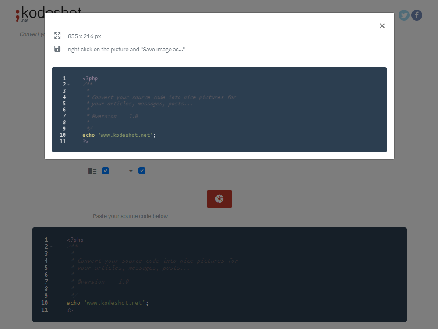Open the kodeshot Twitter page icon
Viewport: 438px width, 329px height.
coord(404,15)
